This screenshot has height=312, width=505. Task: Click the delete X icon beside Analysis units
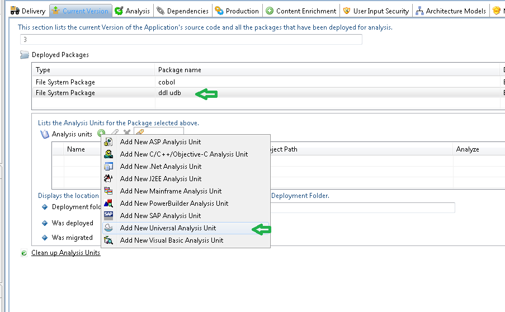pos(127,133)
